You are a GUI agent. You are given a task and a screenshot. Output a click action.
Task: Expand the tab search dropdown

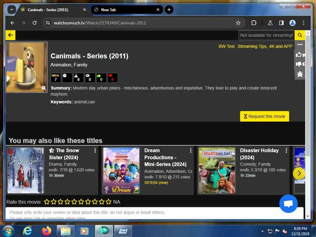(12, 10)
